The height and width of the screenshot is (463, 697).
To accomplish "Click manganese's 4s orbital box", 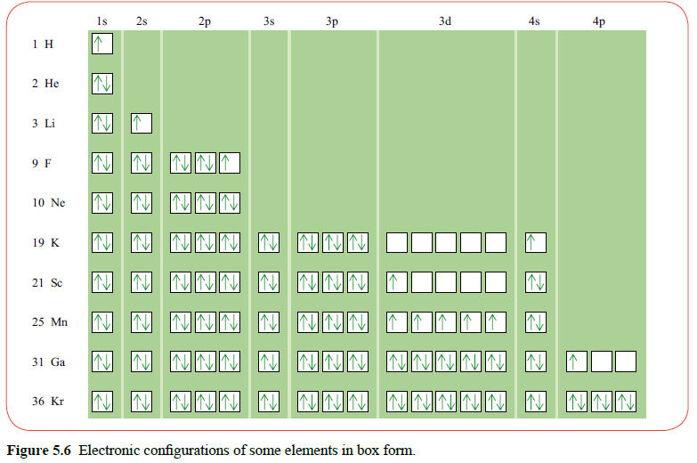I will tap(536, 322).
